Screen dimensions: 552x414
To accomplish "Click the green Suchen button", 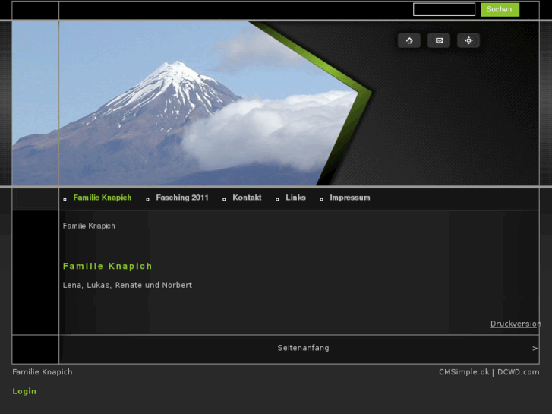I will [500, 10].
